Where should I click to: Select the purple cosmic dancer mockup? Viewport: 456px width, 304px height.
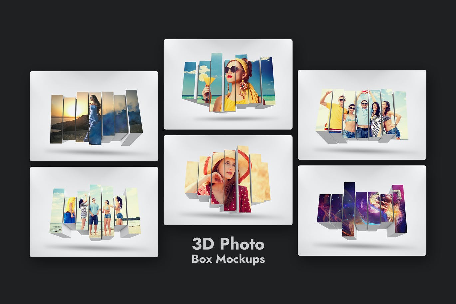362,211
